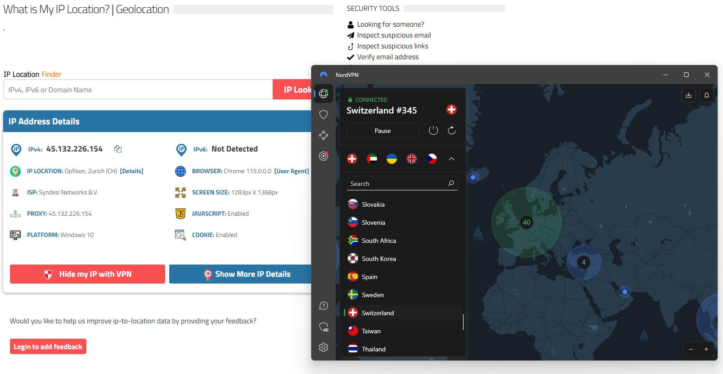Viewport: 723px width, 374px height.
Task: Click the country list scrollbar thumb
Action: click(x=463, y=322)
